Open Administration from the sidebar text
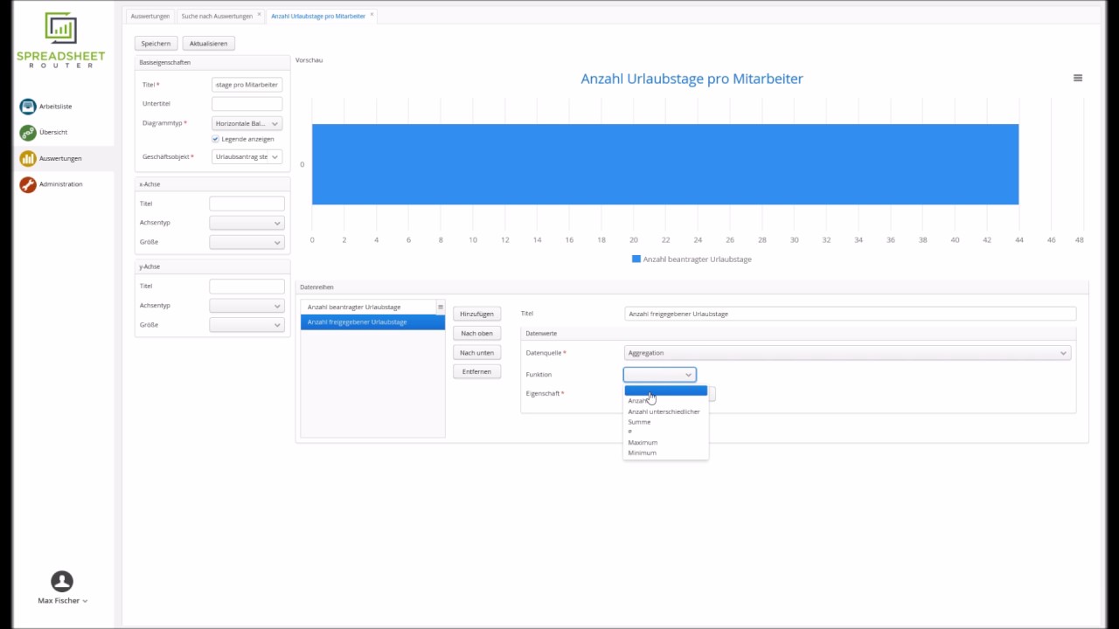Viewport: 1119px width, 629px height. [61, 184]
